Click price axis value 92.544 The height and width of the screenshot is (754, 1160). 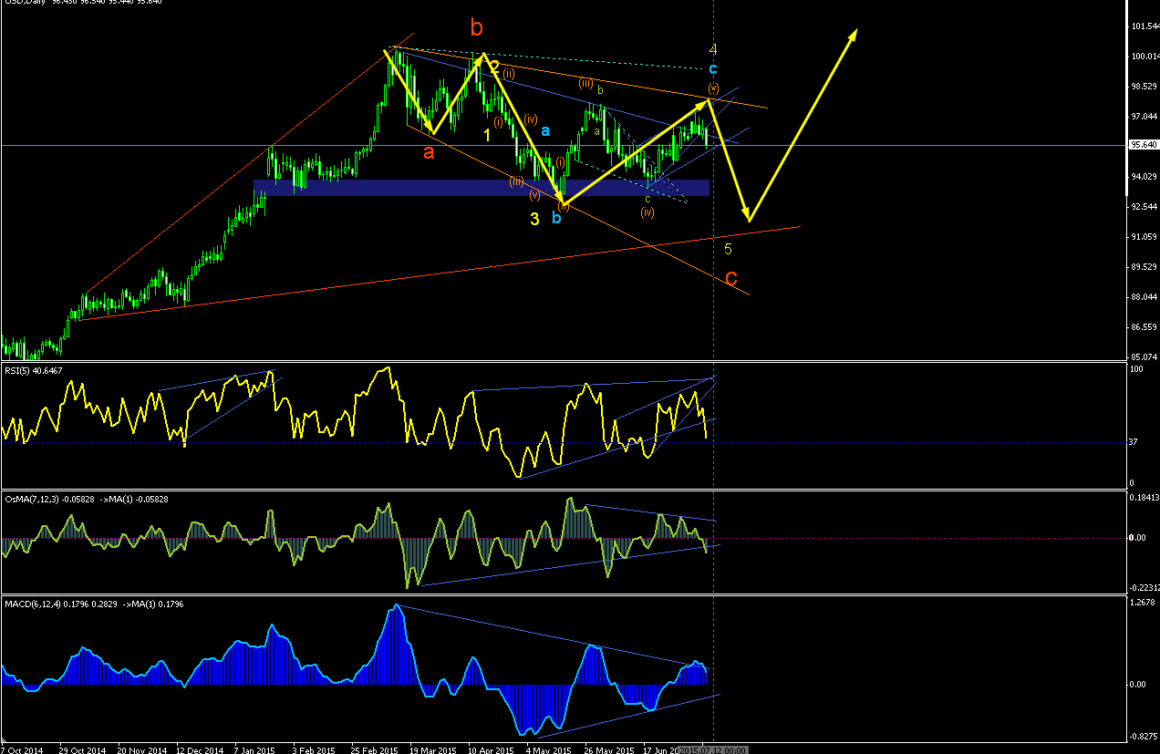pyautogui.click(x=1144, y=207)
